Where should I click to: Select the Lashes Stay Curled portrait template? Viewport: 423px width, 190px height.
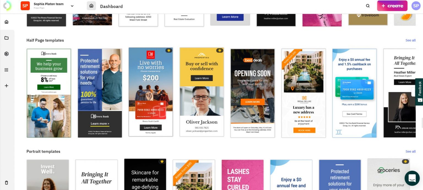point(242,175)
